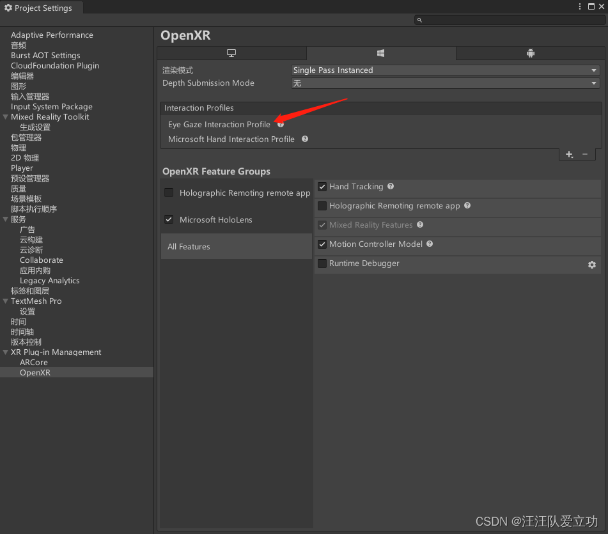Enable the Runtime Debugger checkbox
This screenshot has height=534, width=608.
coord(322,263)
